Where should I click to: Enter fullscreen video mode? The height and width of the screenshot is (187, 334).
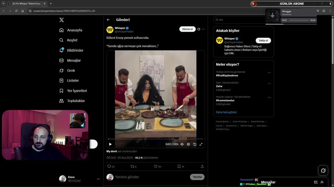(201, 144)
